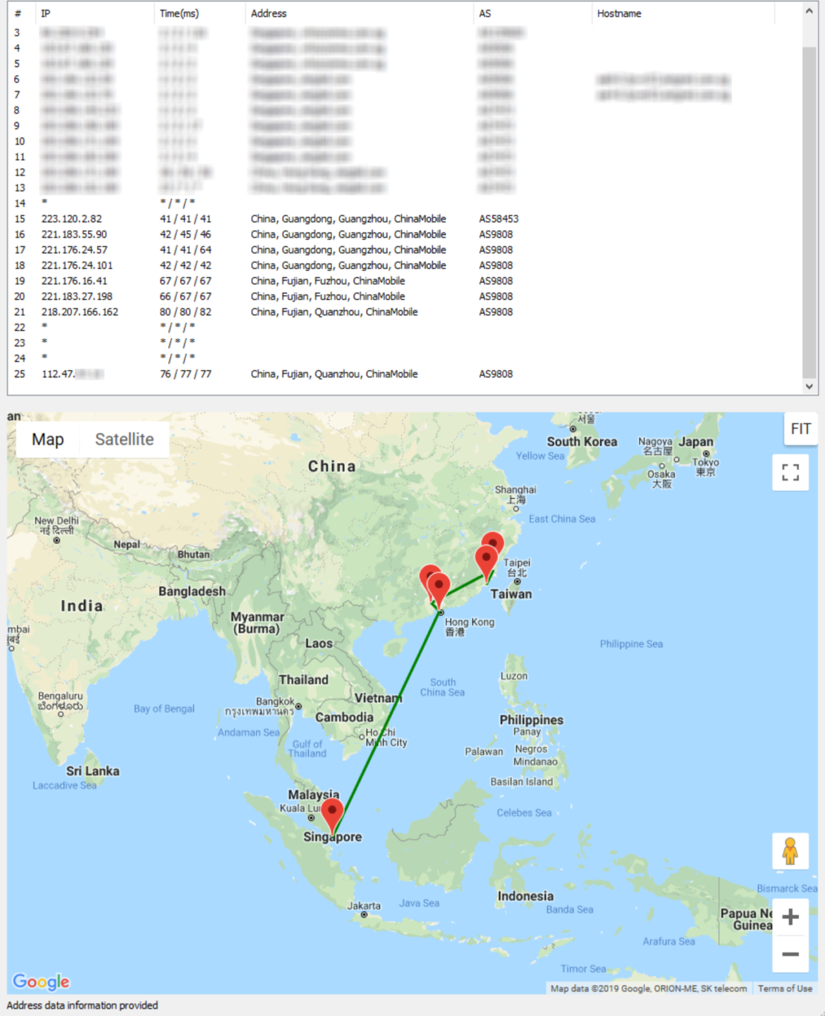This screenshot has width=825, height=1016.
Task: Click the hop table scrollbar down arrow
Action: [x=809, y=386]
